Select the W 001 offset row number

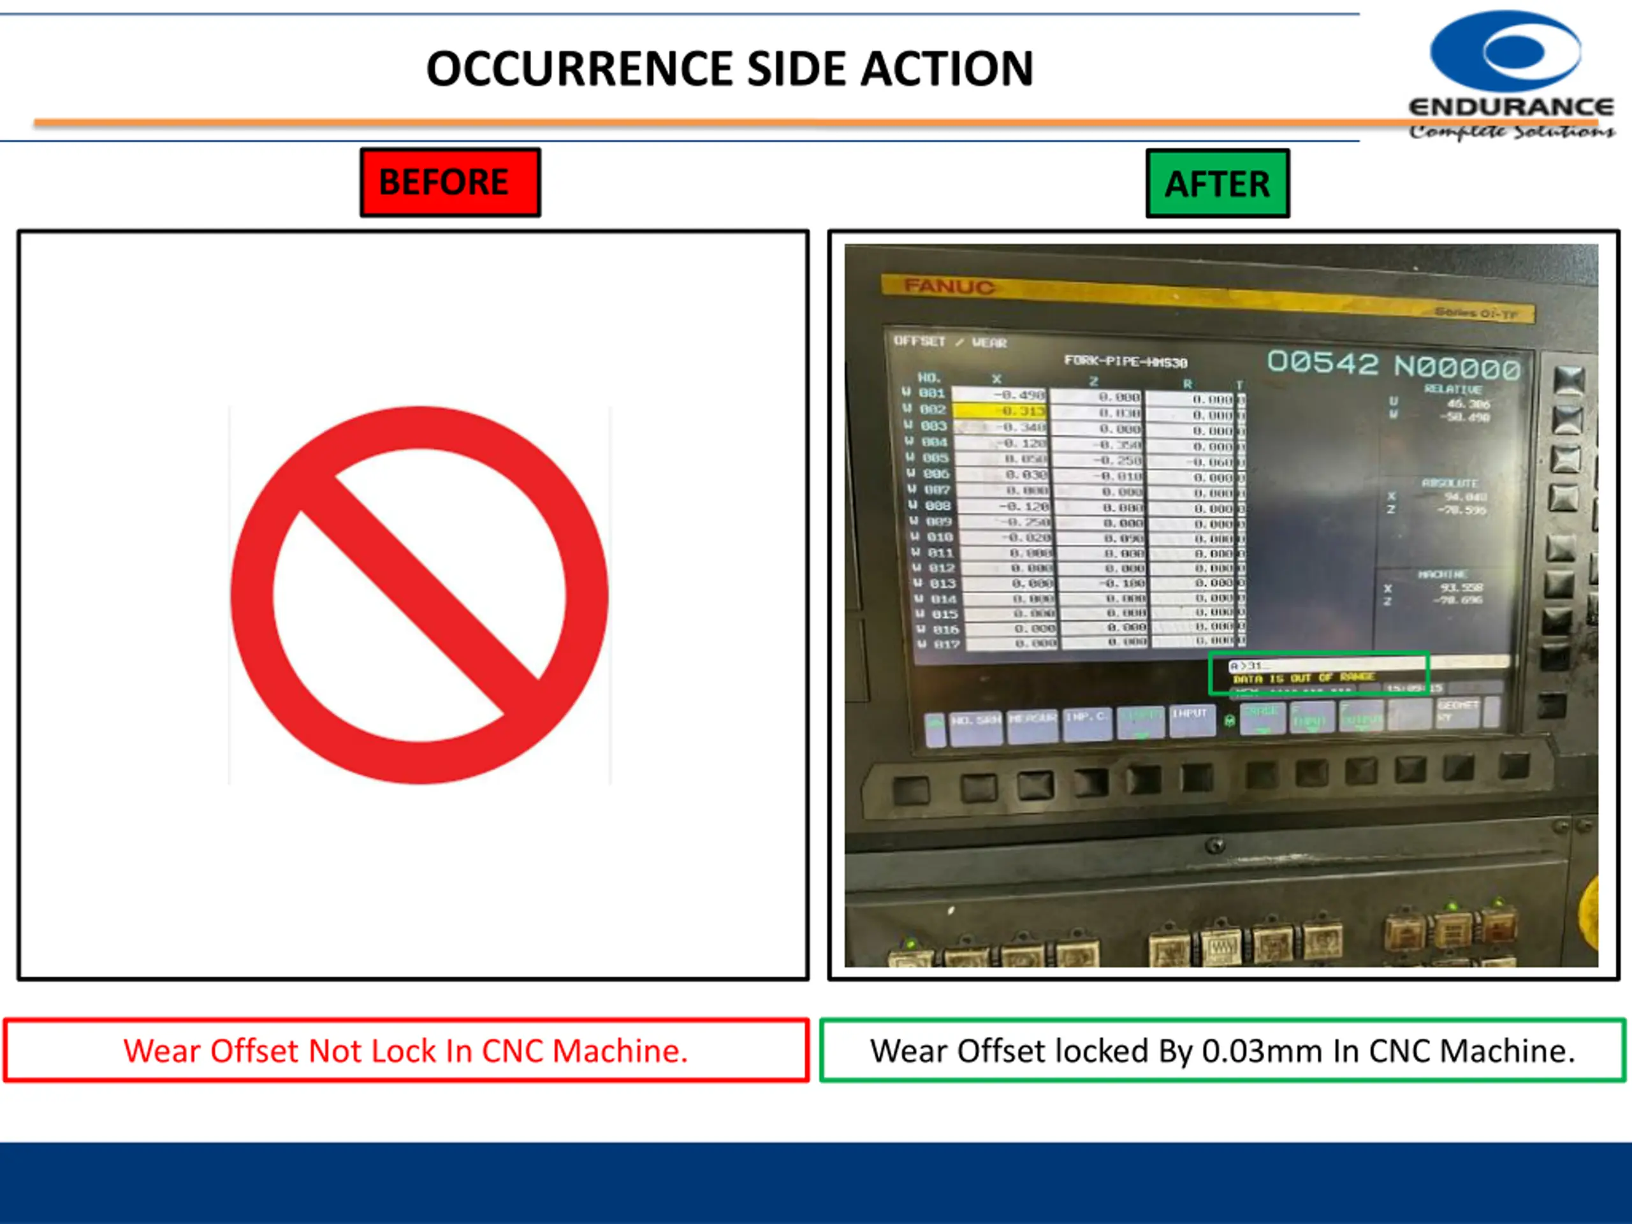tap(924, 393)
